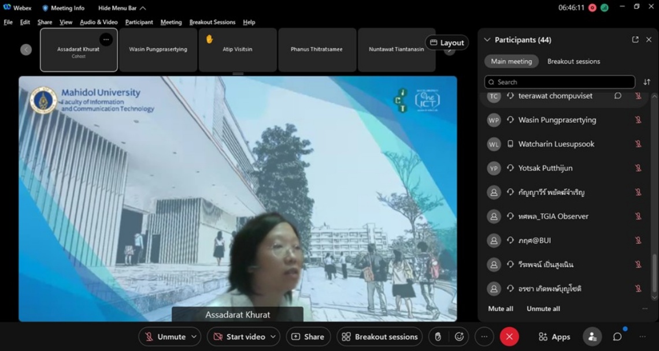This screenshot has width=659, height=351.
Task: Click the red leave meeting button
Action: tap(509, 337)
